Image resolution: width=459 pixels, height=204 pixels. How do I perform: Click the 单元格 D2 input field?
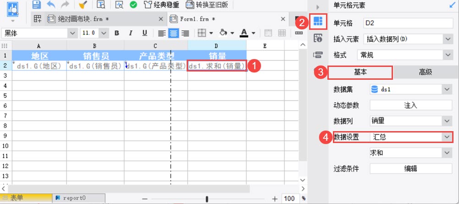(408, 23)
